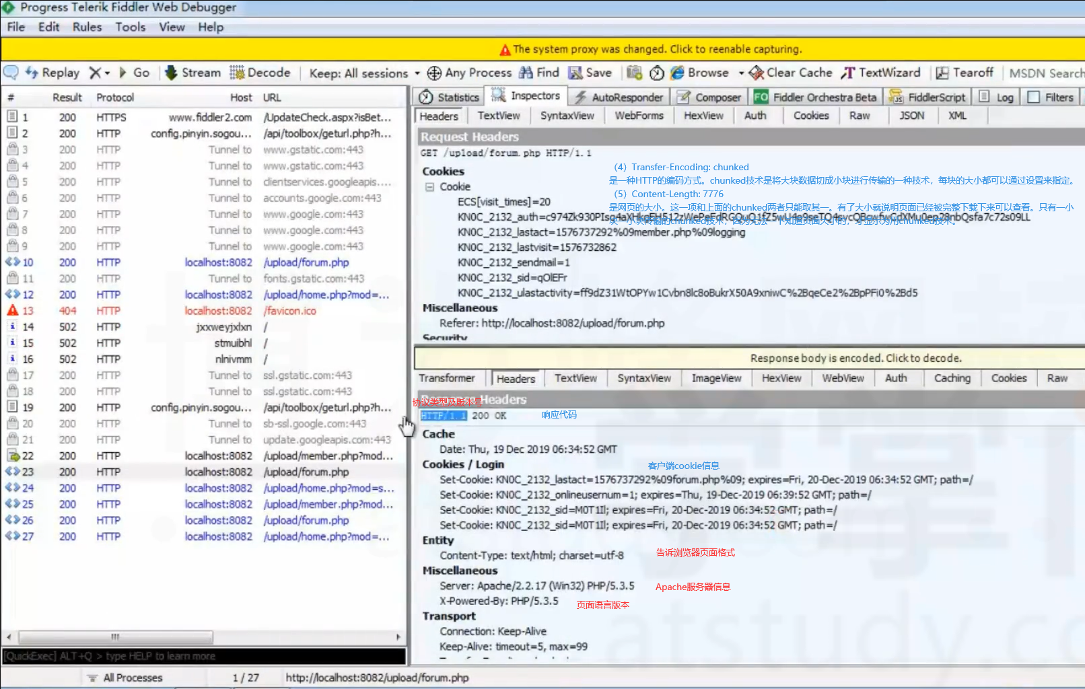Open the Transformer response tab
Screen dimensions: 1085x689
(x=447, y=378)
